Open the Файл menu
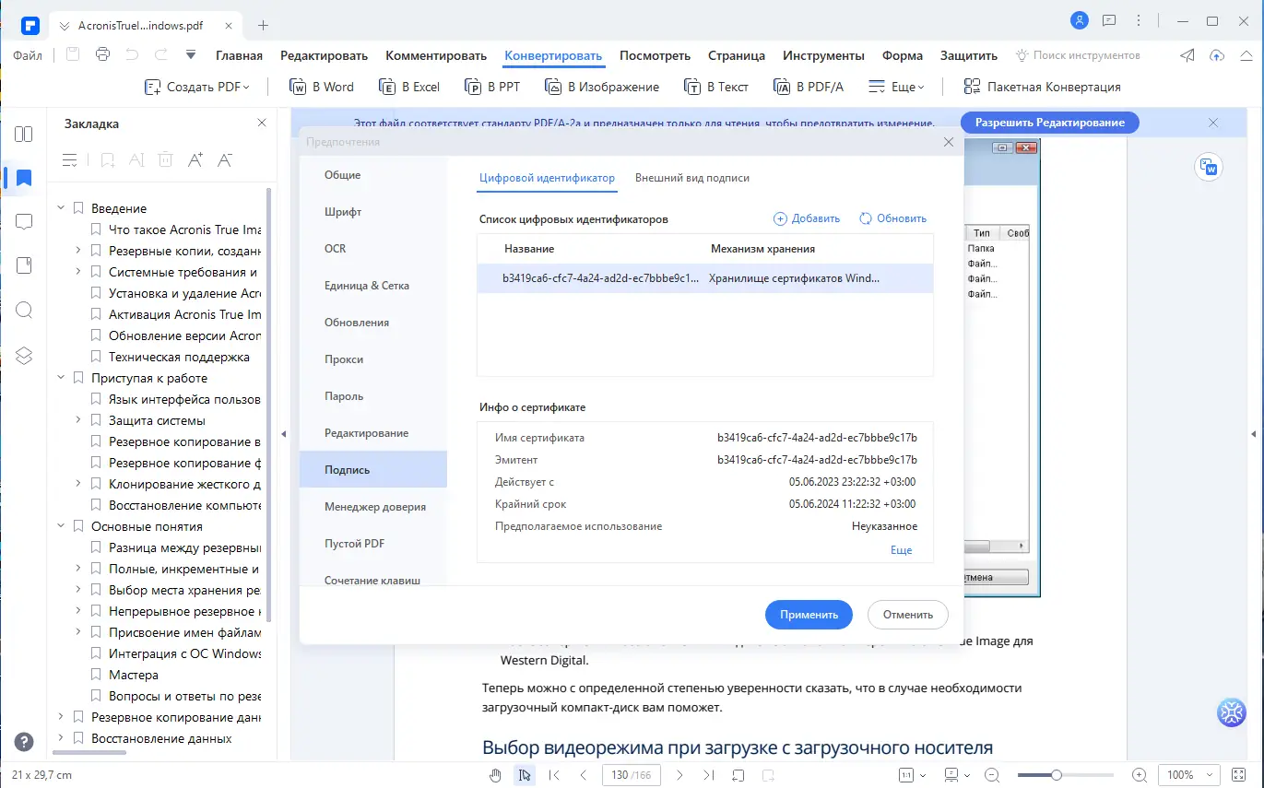1264x788 pixels. point(28,55)
